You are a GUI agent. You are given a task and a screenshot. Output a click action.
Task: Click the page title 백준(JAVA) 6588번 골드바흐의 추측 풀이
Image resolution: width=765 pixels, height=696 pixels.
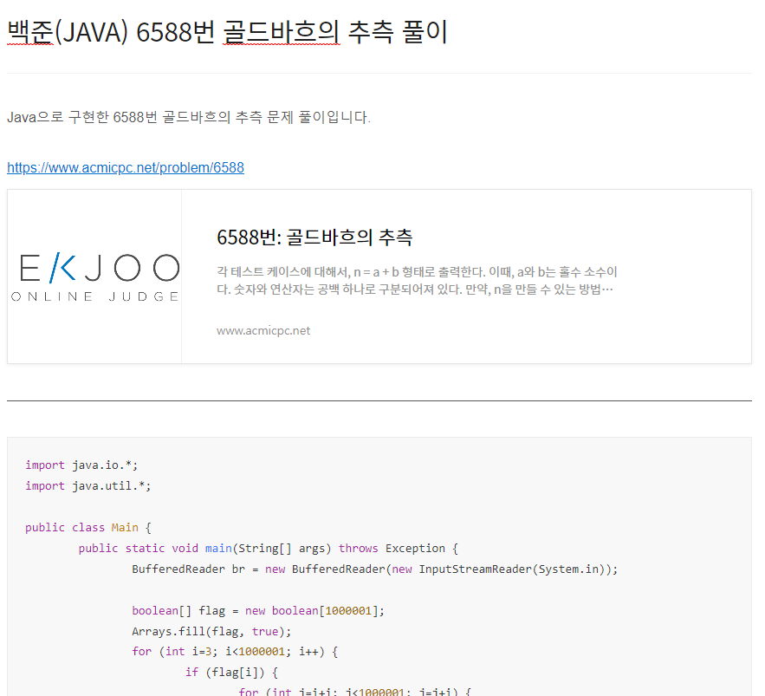tap(227, 32)
